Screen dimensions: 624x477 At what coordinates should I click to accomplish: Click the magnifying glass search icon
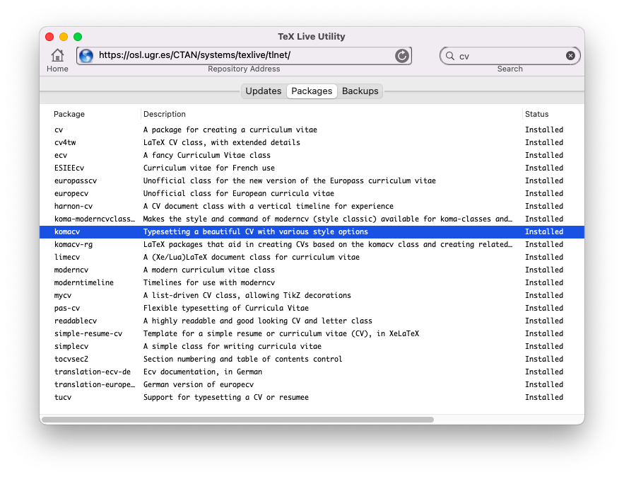coord(450,56)
